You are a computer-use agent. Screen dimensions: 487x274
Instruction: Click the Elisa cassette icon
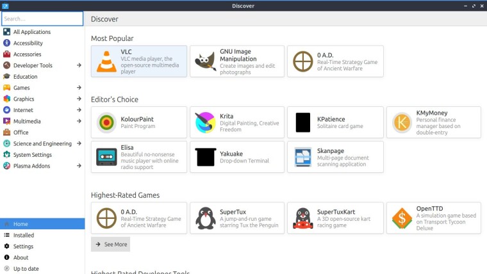[x=106, y=157]
